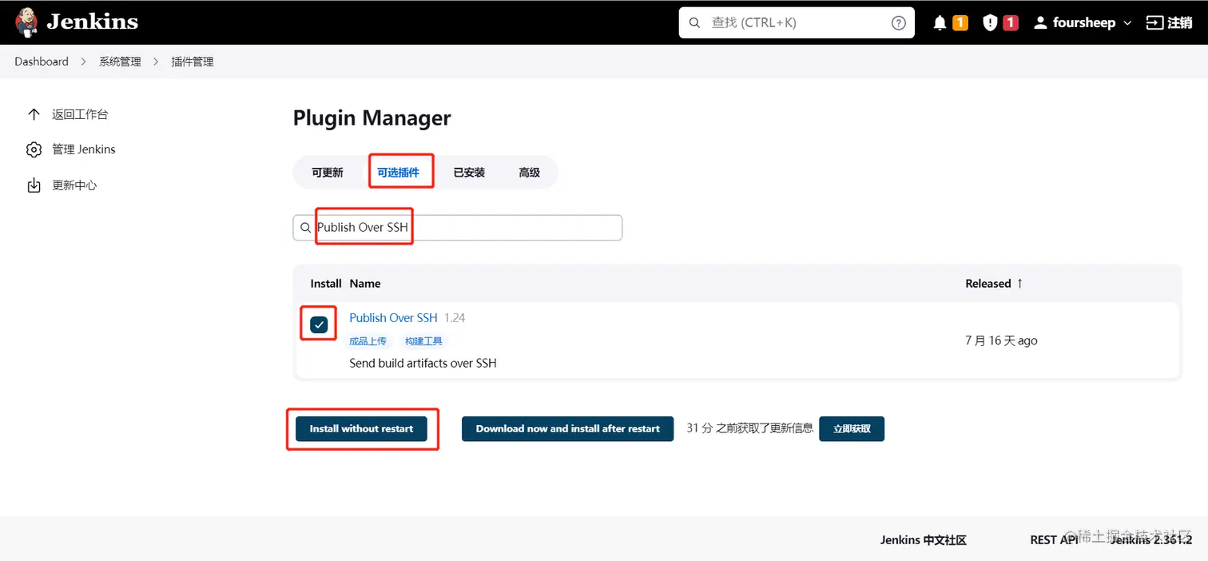
Task: Sort by the Install column header
Action: (x=326, y=284)
